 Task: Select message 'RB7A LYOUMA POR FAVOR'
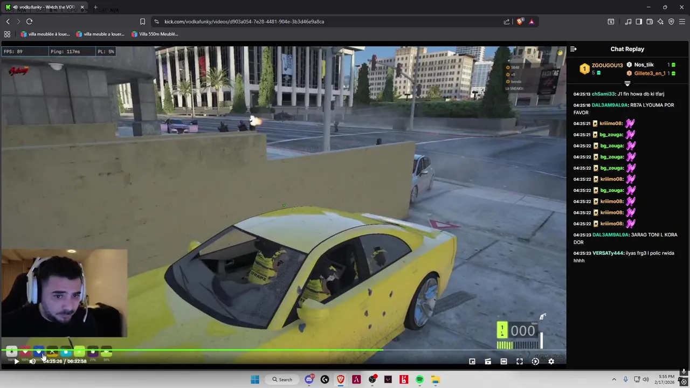coord(624,109)
